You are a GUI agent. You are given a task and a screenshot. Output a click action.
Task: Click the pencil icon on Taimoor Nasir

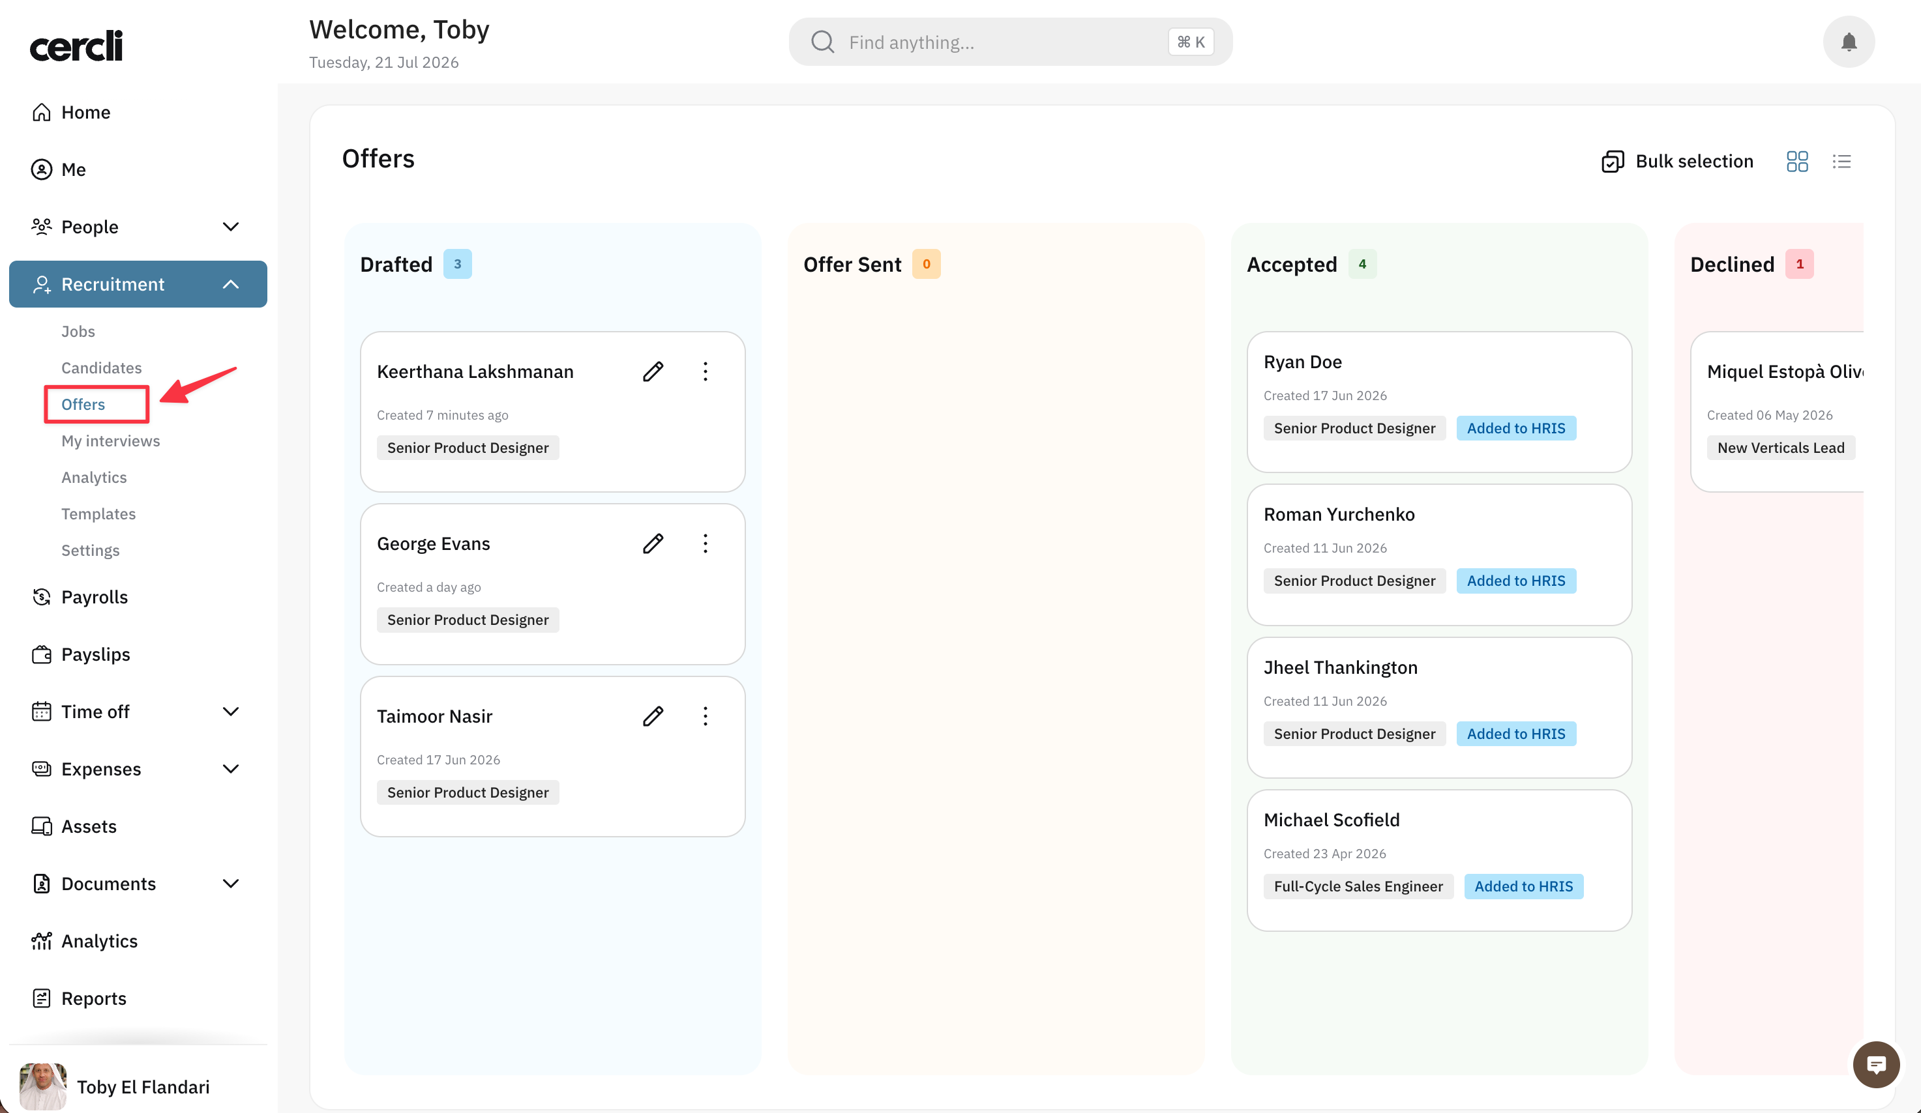[653, 716]
